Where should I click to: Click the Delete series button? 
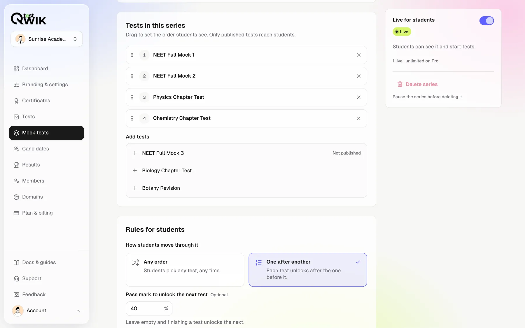(x=417, y=84)
